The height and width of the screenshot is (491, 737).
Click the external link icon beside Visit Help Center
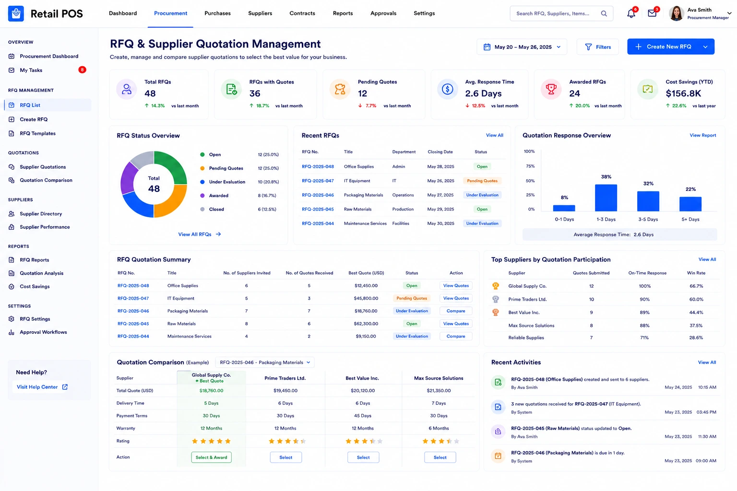(65, 387)
